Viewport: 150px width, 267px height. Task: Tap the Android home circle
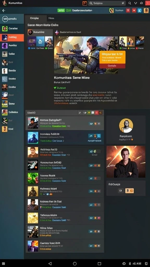pyautogui.click(x=75, y=264)
